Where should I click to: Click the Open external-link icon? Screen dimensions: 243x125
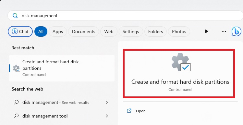pos(129,111)
